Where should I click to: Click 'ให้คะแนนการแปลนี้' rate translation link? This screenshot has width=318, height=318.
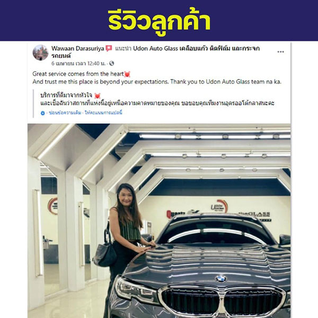point(103,113)
